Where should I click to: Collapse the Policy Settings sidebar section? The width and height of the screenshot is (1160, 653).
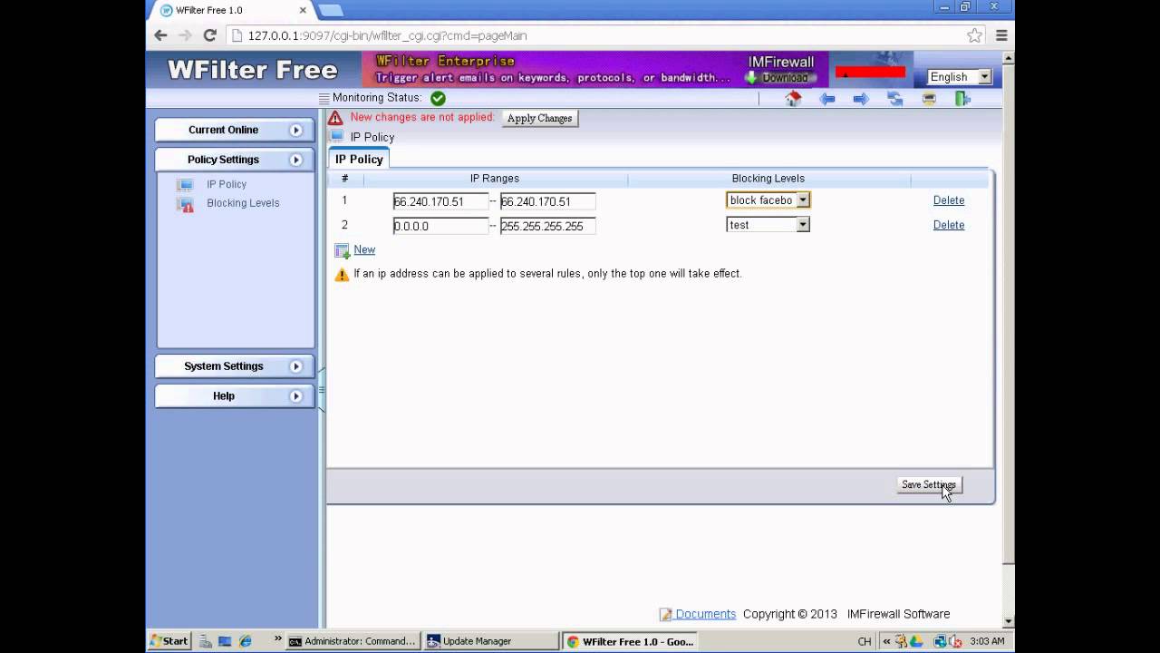coord(235,160)
